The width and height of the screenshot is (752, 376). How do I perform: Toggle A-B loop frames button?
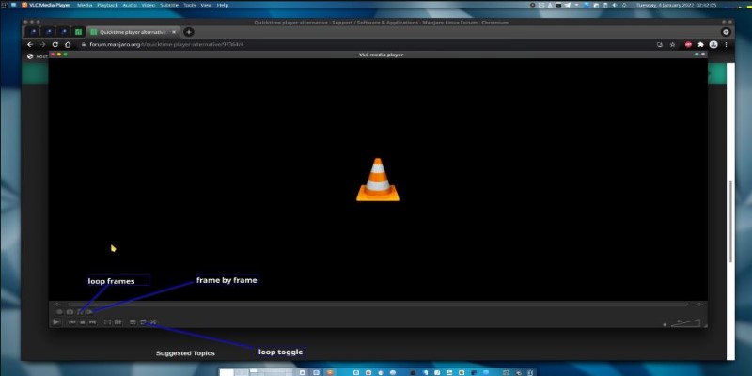pyautogui.click(x=80, y=311)
